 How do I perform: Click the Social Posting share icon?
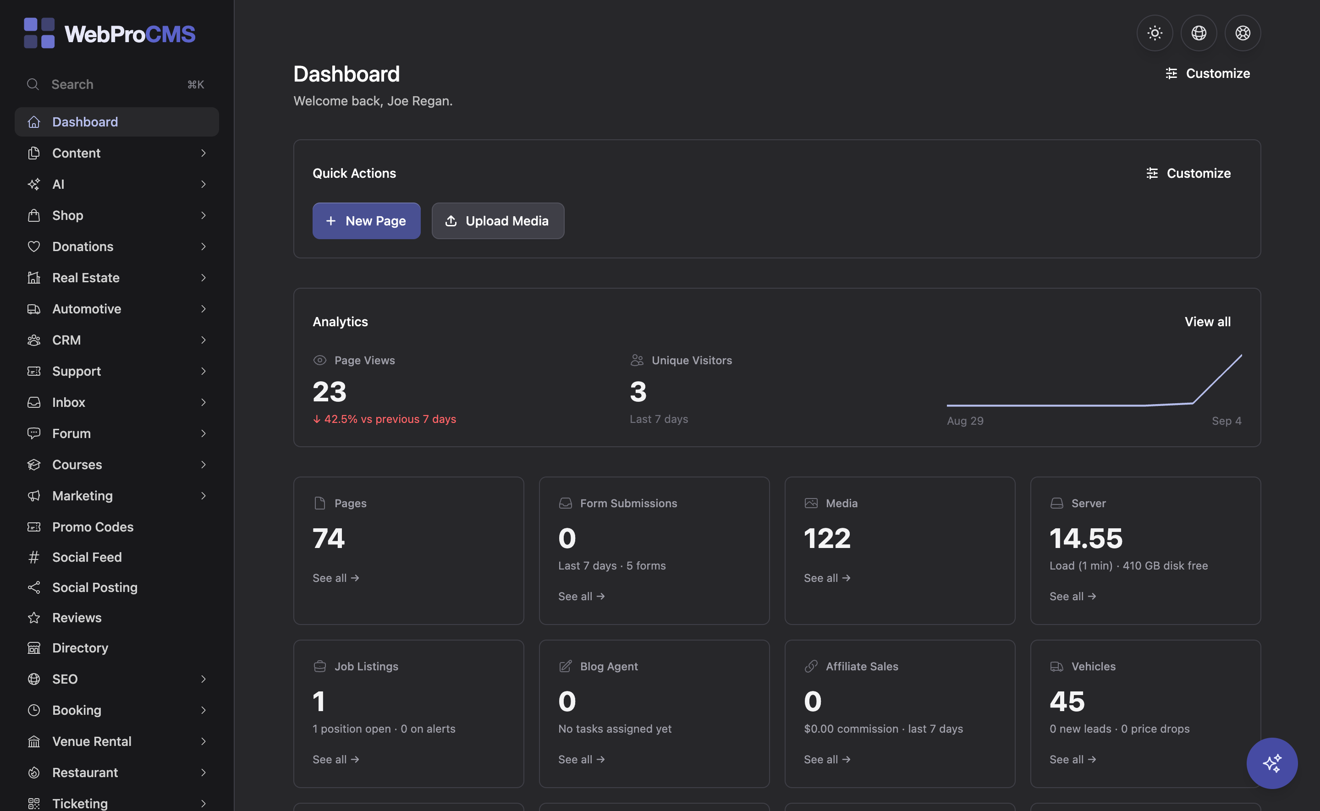point(34,587)
